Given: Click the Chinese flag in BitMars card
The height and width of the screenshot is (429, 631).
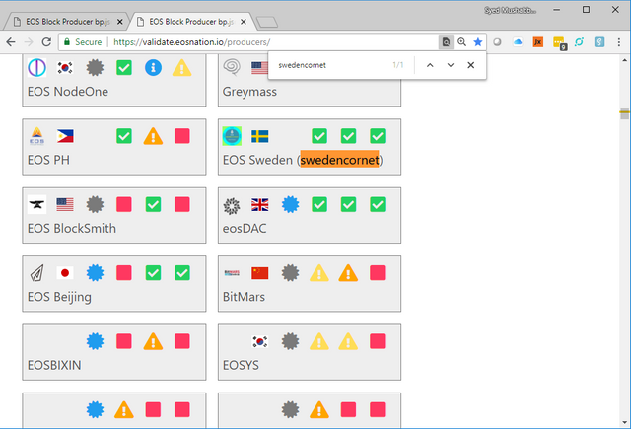Looking at the screenshot, I should (x=260, y=273).
